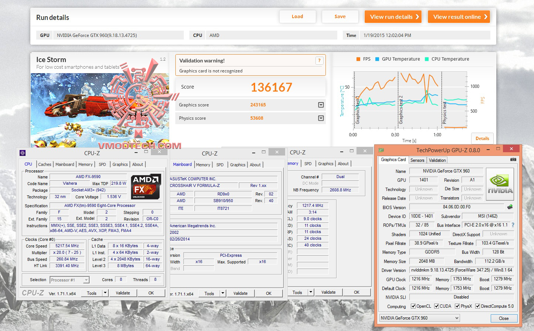Click the Bus Interface question mark icon
This screenshot has width=534, height=331.
click(513, 225)
